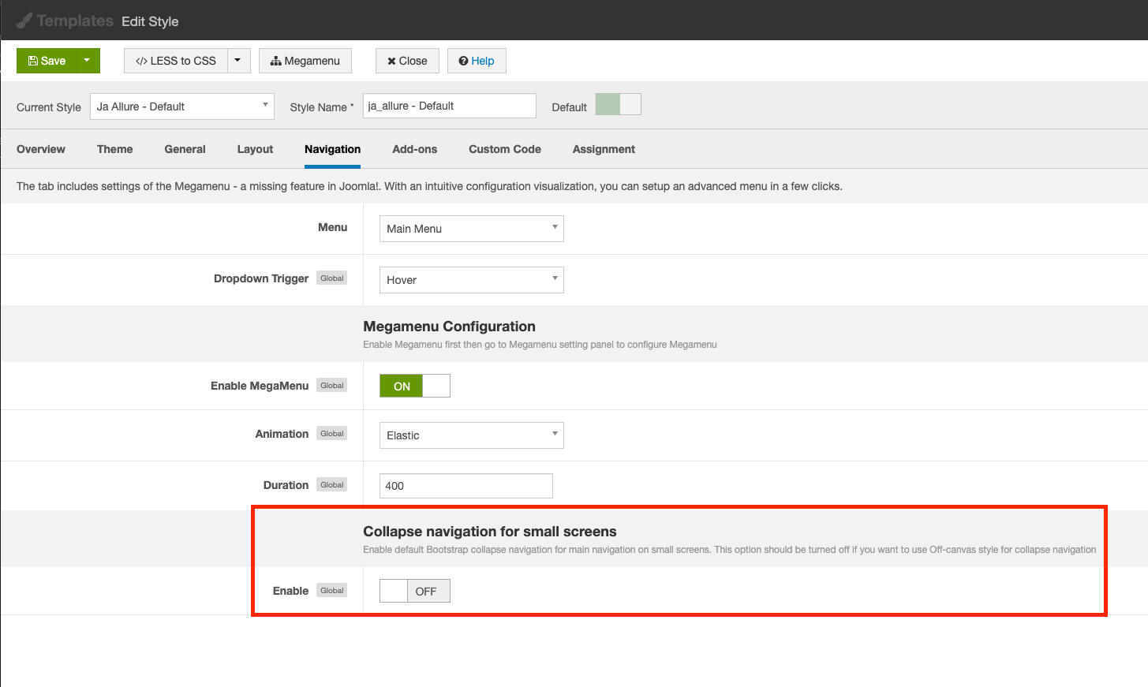
Task: Open the Help link
Action: 477,61
